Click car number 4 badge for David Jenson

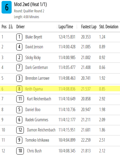tap(19, 47)
